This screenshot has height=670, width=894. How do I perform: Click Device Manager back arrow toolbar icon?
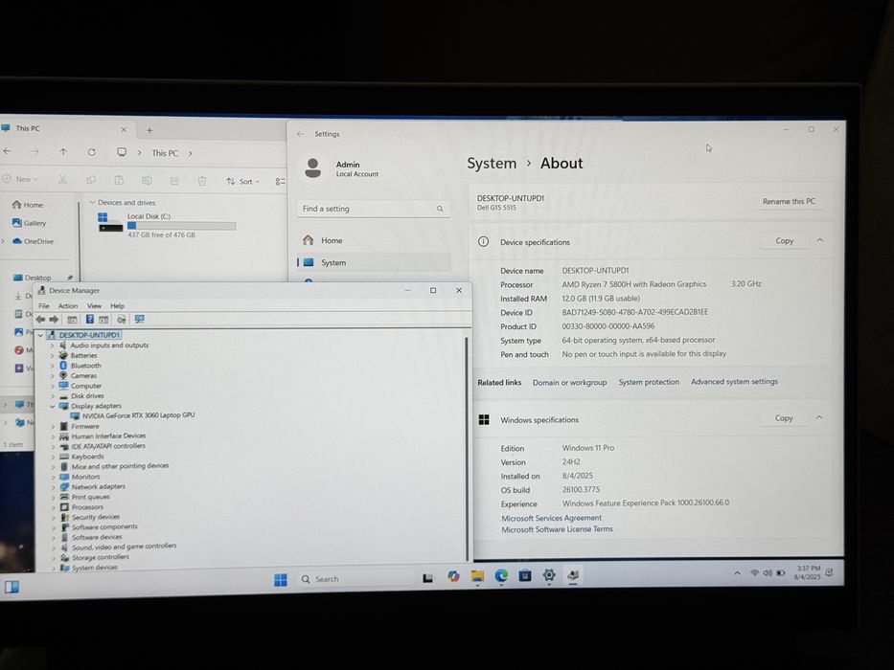(x=40, y=320)
